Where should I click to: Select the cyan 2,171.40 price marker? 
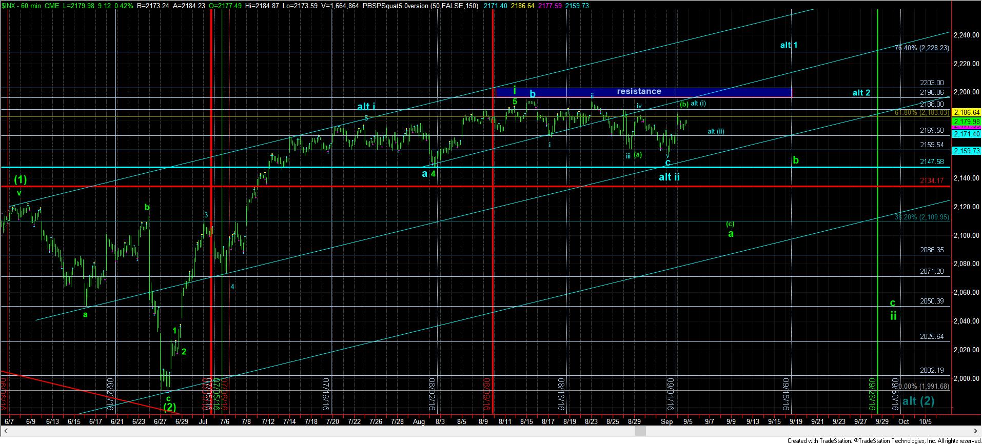[966, 134]
